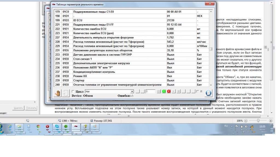Click the Удалить button
The image size is (280, 157).
[x=18, y=108]
